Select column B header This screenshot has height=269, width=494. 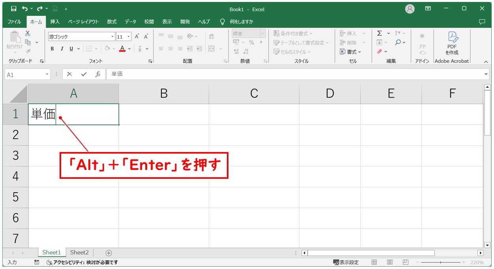coord(164,93)
